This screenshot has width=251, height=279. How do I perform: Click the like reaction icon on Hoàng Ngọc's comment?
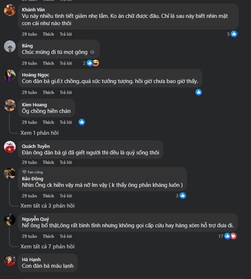199,92
